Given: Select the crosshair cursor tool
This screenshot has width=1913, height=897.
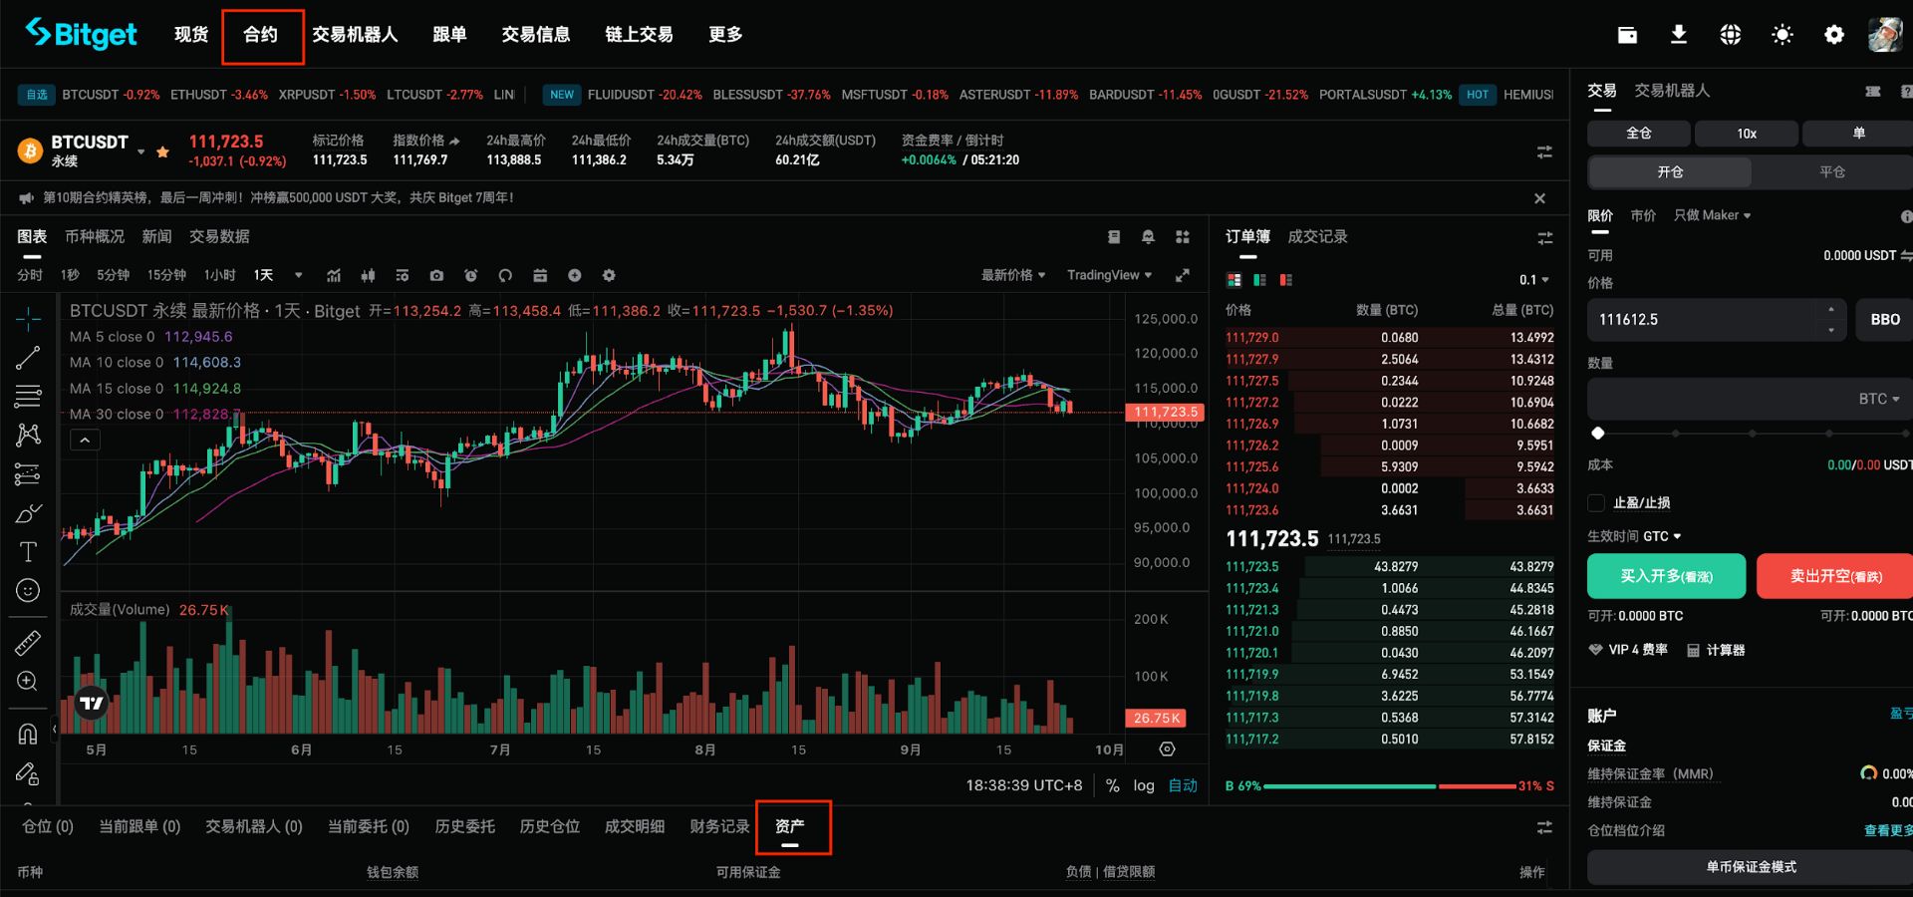Looking at the screenshot, I should click(x=28, y=319).
